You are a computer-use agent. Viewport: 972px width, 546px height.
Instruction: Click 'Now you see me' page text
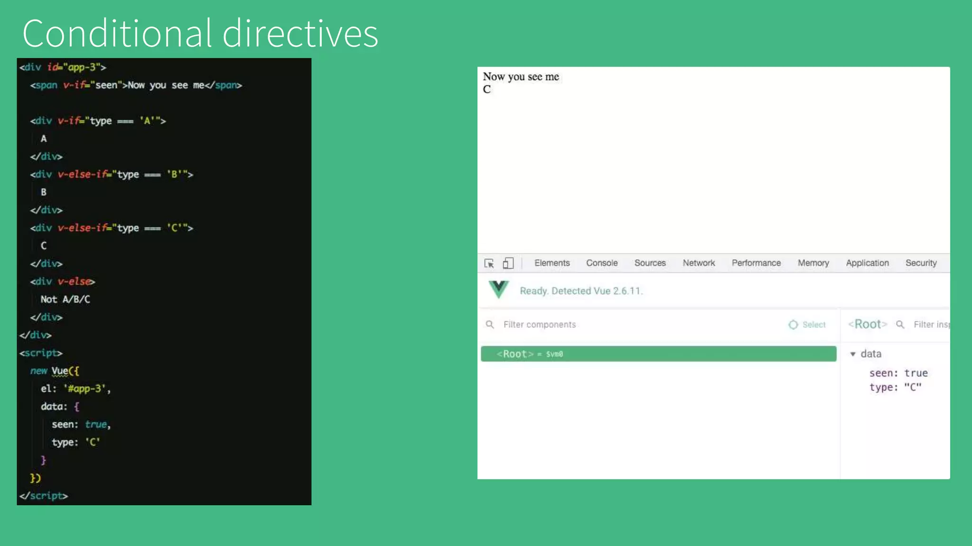click(521, 76)
